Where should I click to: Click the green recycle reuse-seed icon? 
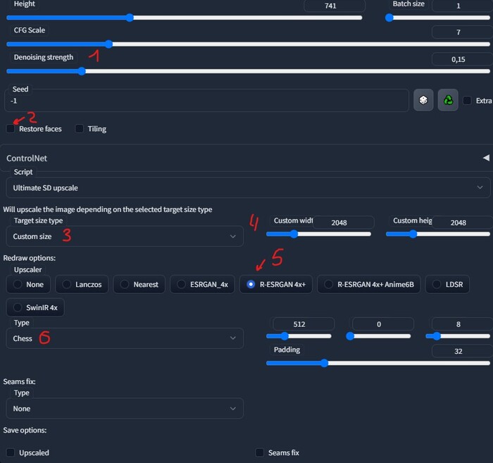pyautogui.click(x=448, y=100)
